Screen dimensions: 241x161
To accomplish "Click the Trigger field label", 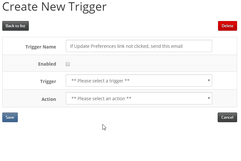I will [x=48, y=81].
